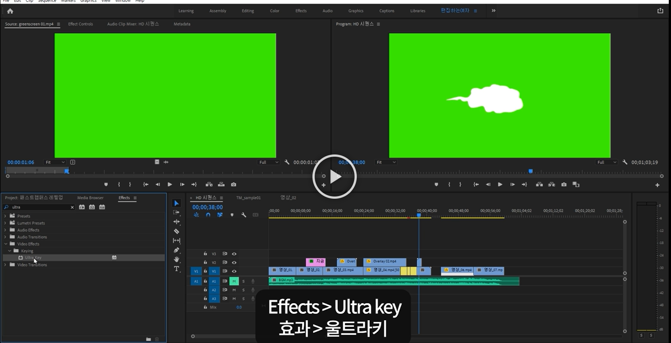Image resolution: width=671 pixels, height=343 pixels.
Task: Expand the Presets folder
Action: (x=5, y=216)
